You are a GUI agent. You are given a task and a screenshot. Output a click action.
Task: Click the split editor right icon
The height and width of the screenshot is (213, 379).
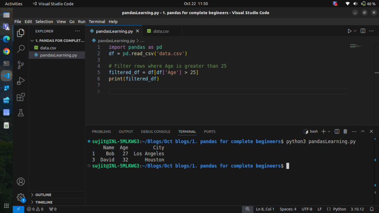click(x=363, y=31)
